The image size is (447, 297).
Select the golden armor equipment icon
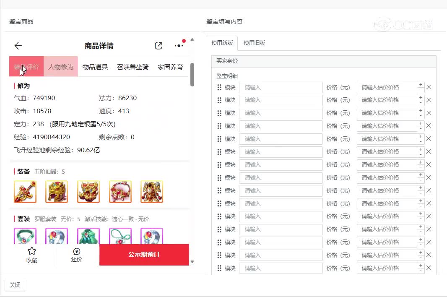tap(152, 192)
